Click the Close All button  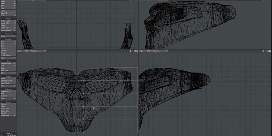pos(8,13)
